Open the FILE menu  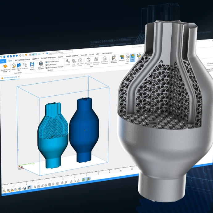coord(3,61)
